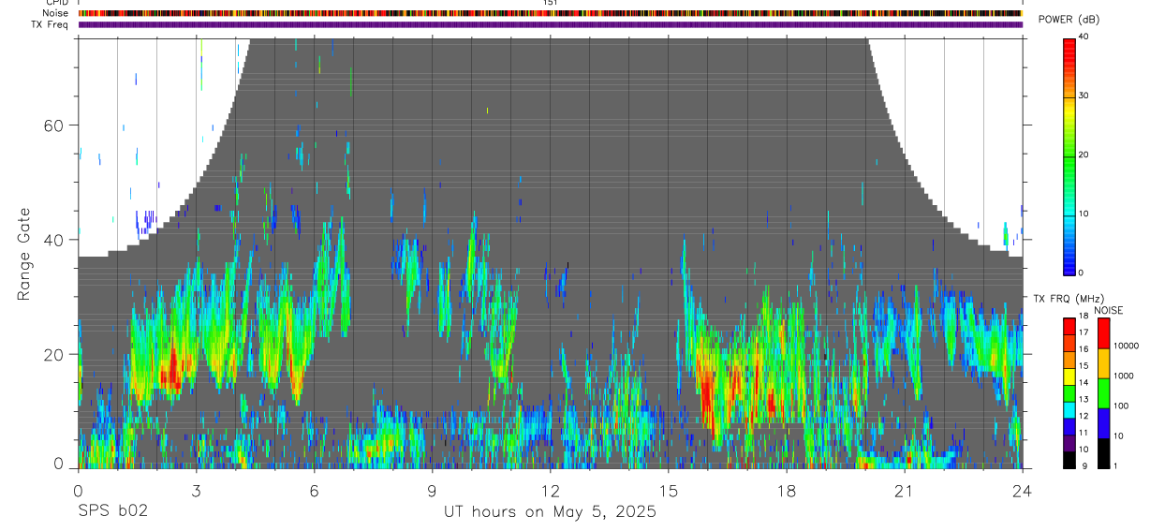Click the "UT hours on May 5, 2025" label
The height and width of the screenshot is (531, 1150).
[551, 512]
